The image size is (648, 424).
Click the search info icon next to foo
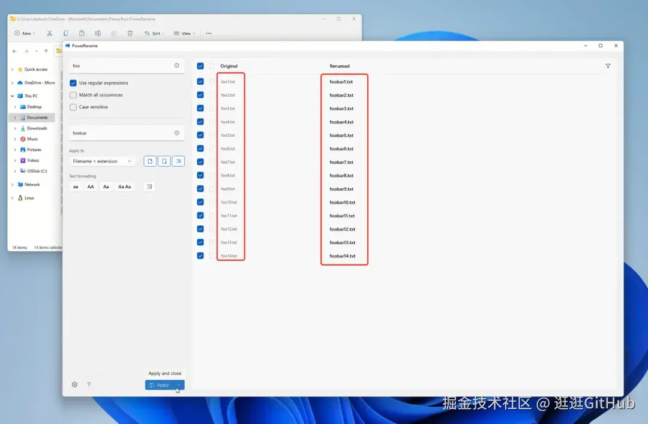[177, 66]
